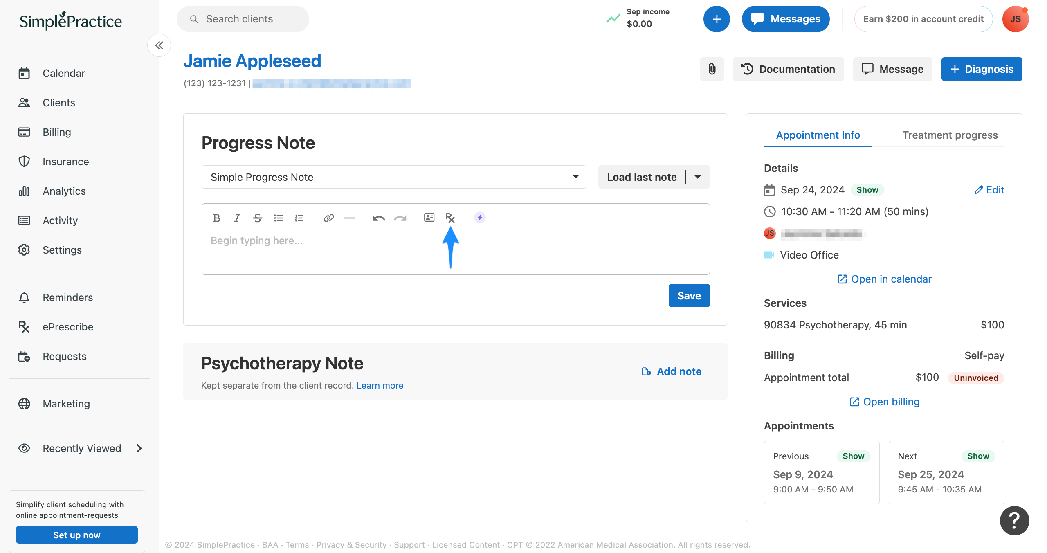This screenshot has height=553, width=1047.
Task: Redo the last edit in the note
Action: [400, 218]
